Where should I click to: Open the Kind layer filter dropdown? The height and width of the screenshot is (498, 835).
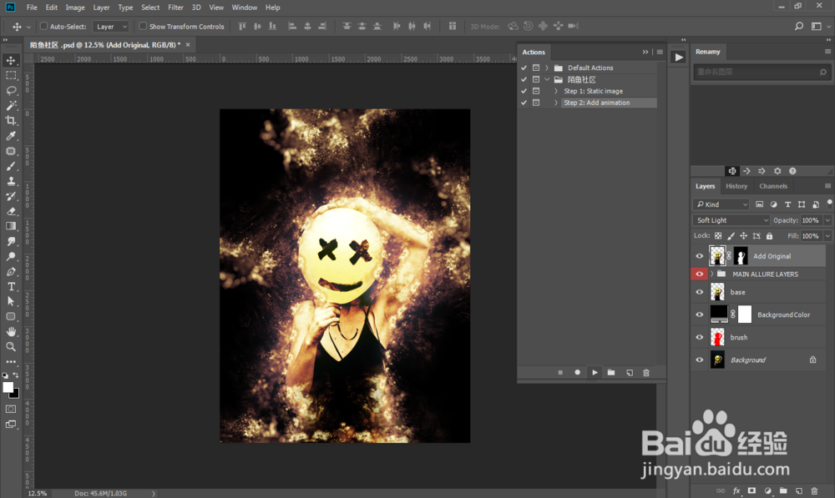click(721, 204)
